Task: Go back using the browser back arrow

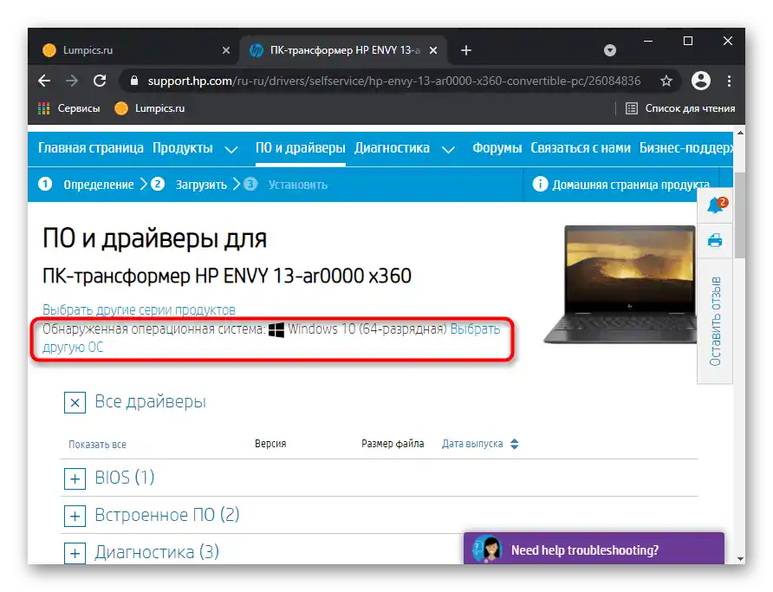Action: [44, 81]
